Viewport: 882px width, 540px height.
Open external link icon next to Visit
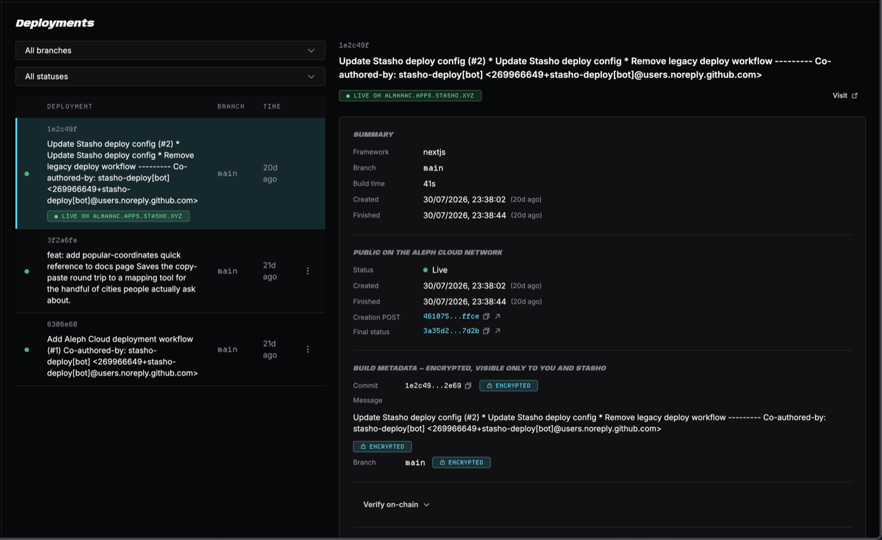click(x=854, y=96)
